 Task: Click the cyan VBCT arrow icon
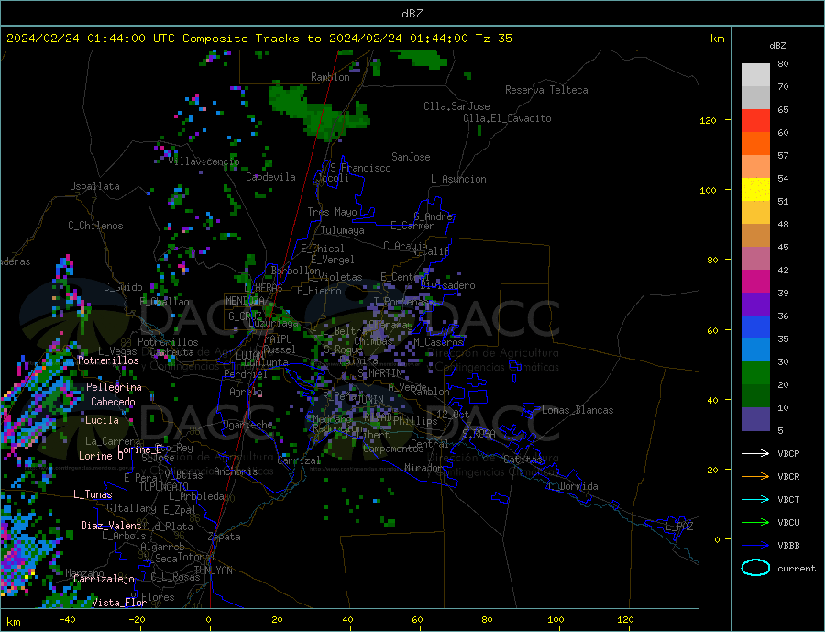[x=755, y=499]
